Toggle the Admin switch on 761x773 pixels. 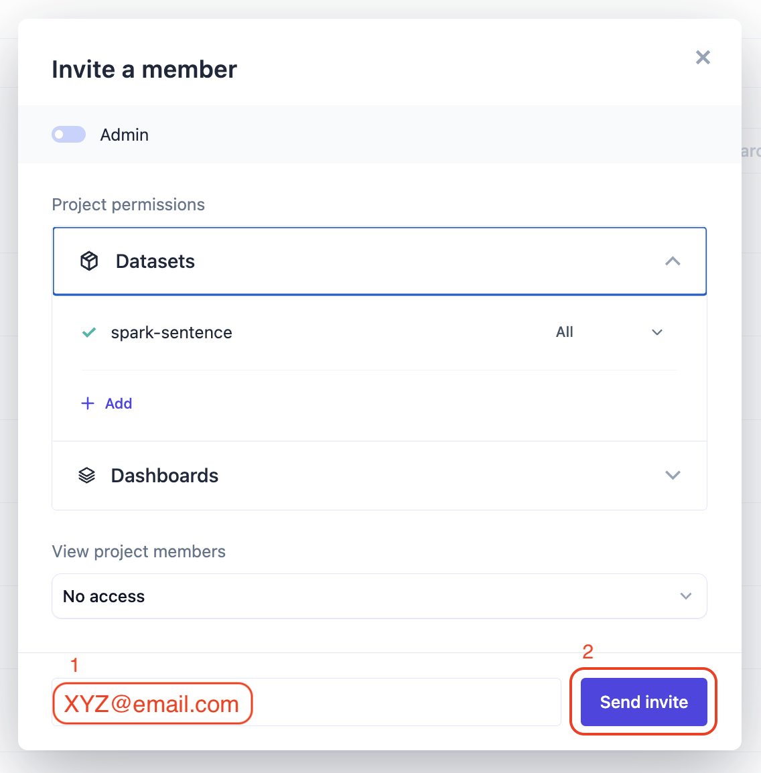tap(69, 135)
